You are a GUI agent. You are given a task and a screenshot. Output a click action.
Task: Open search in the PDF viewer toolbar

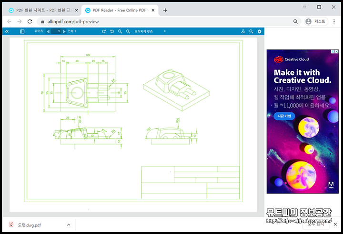click(251, 31)
